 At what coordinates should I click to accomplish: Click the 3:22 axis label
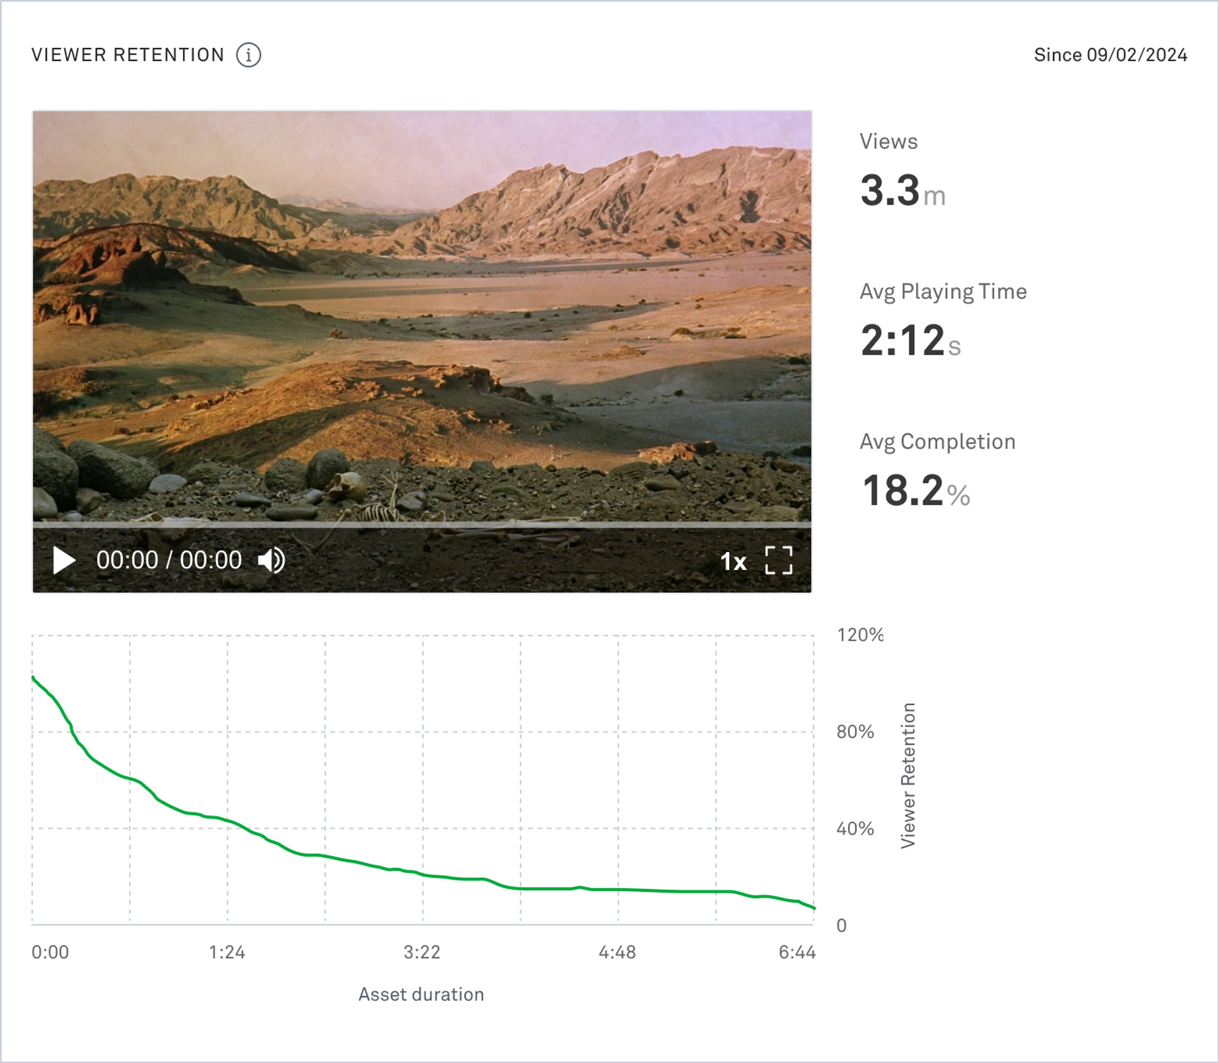click(422, 952)
